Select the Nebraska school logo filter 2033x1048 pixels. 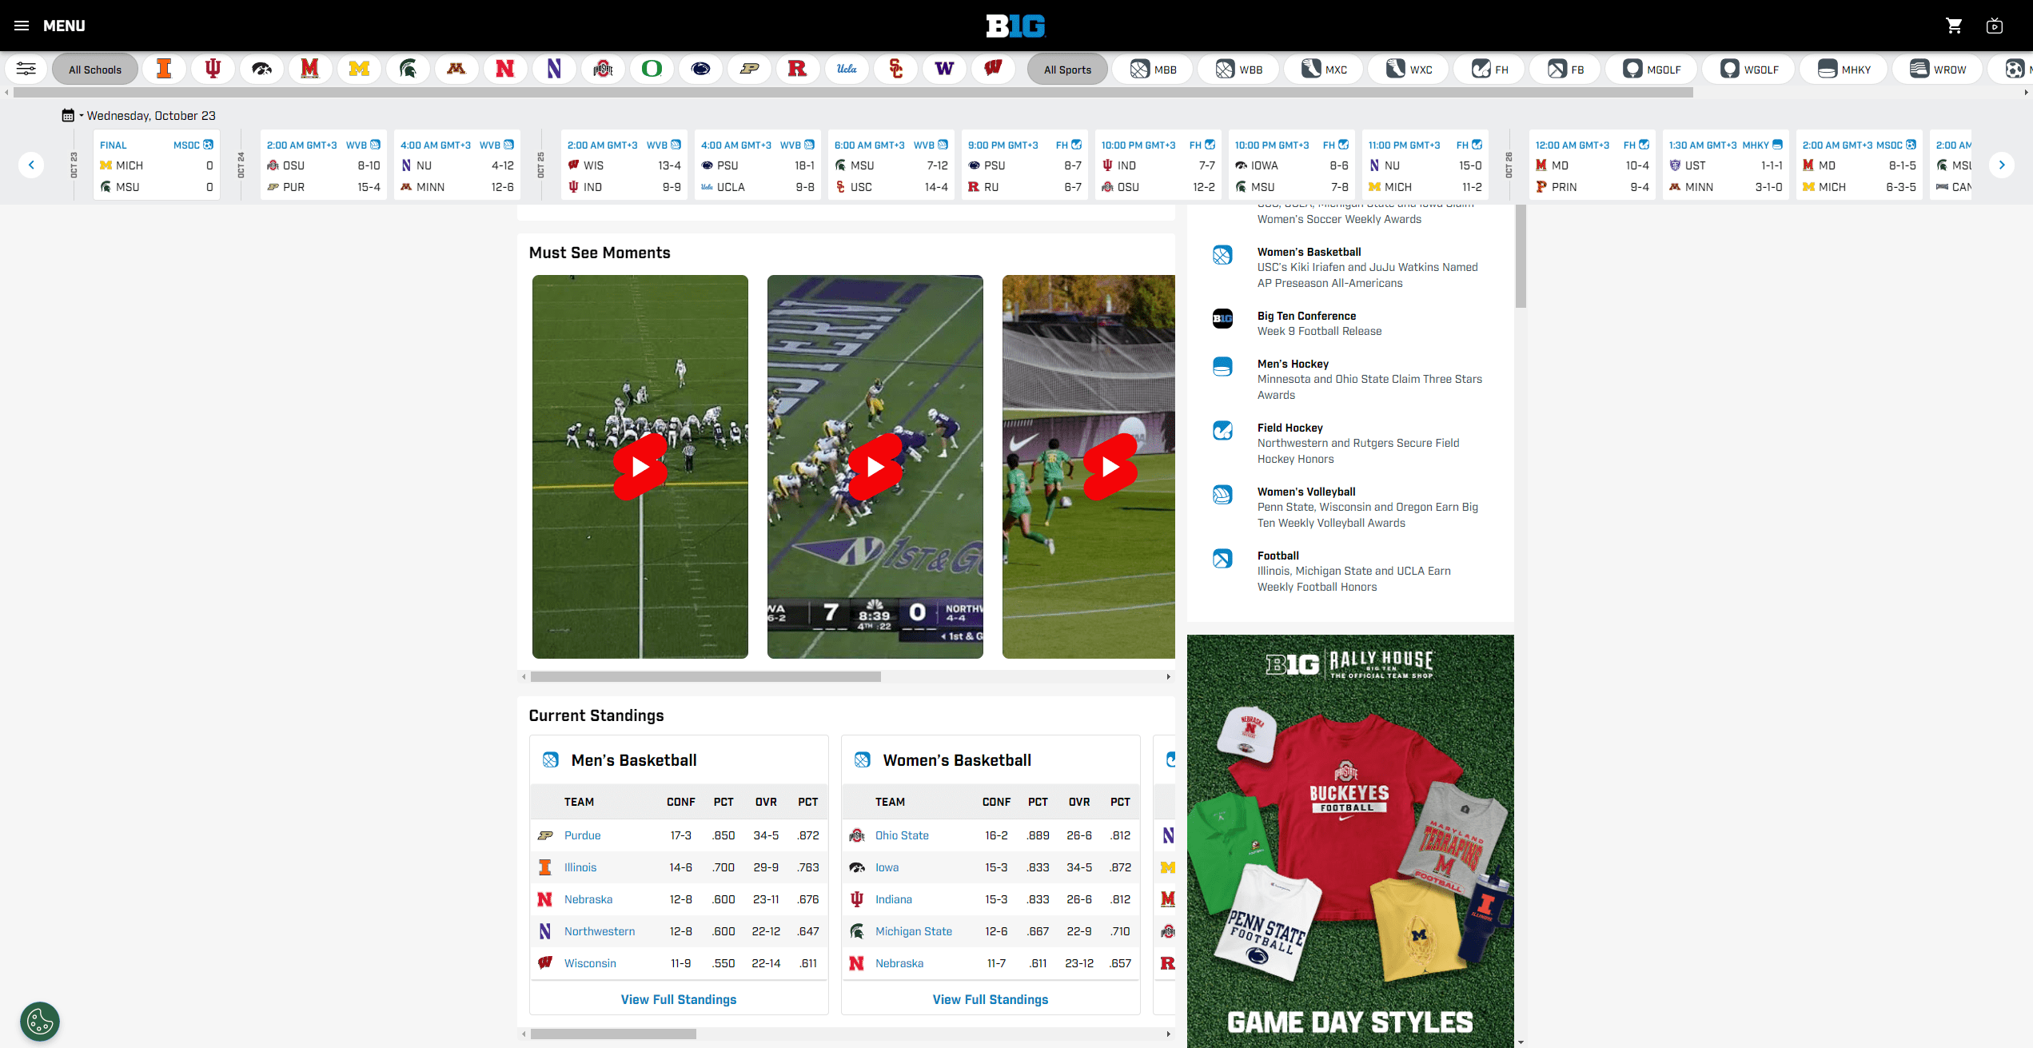(x=504, y=69)
